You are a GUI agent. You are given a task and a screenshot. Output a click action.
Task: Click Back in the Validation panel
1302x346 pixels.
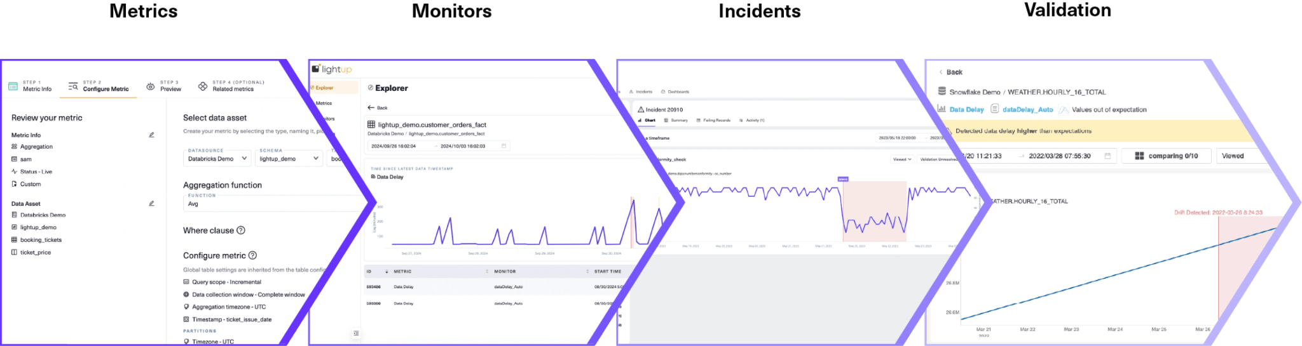click(x=950, y=72)
